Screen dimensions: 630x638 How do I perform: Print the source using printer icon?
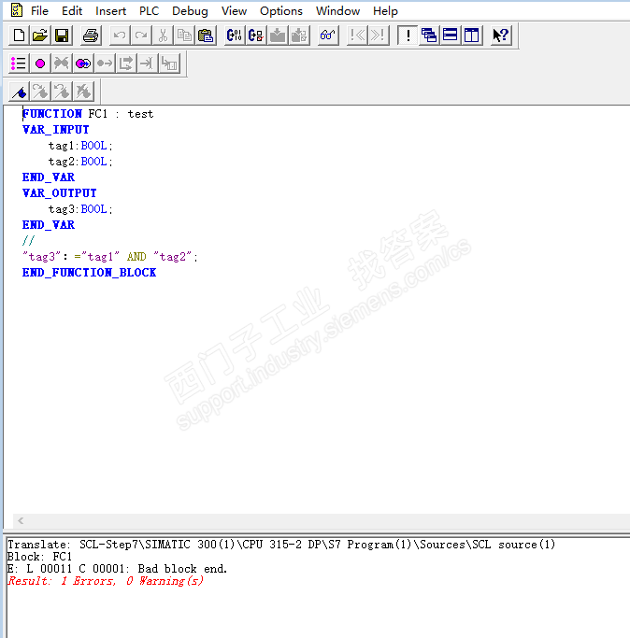pyautogui.click(x=91, y=35)
